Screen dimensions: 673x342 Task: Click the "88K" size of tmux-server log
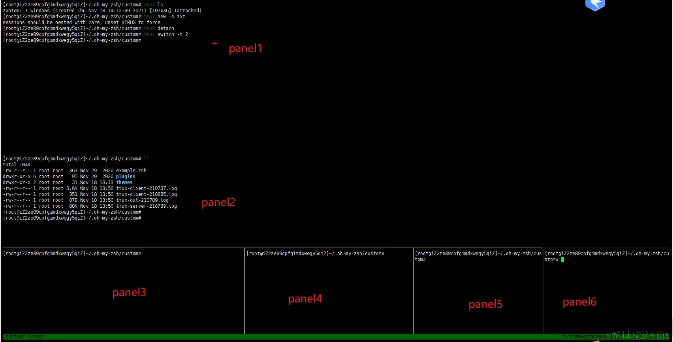point(73,206)
